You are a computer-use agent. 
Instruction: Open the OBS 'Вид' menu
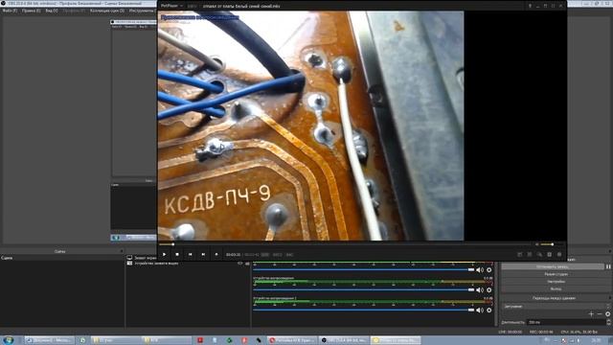51,11
